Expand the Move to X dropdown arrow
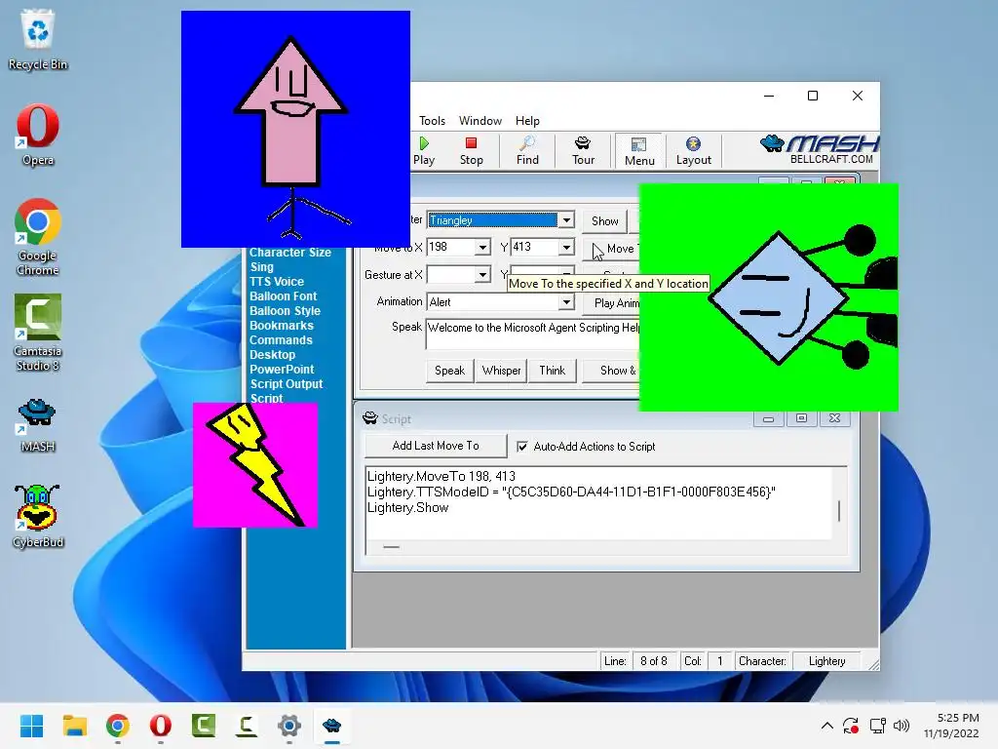This screenshot has height=749, width=998. pyautogui.click(x=482, y=247)
